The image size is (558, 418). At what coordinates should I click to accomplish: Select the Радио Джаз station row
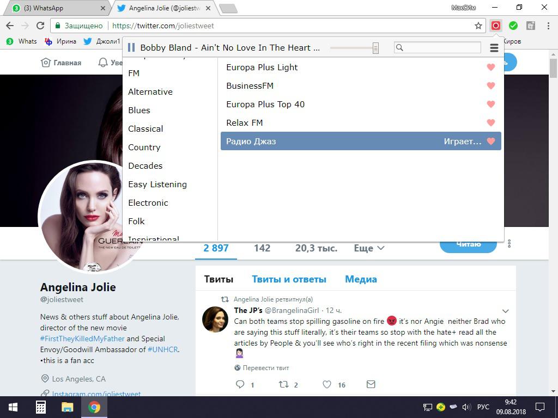(x=361, y=141)
